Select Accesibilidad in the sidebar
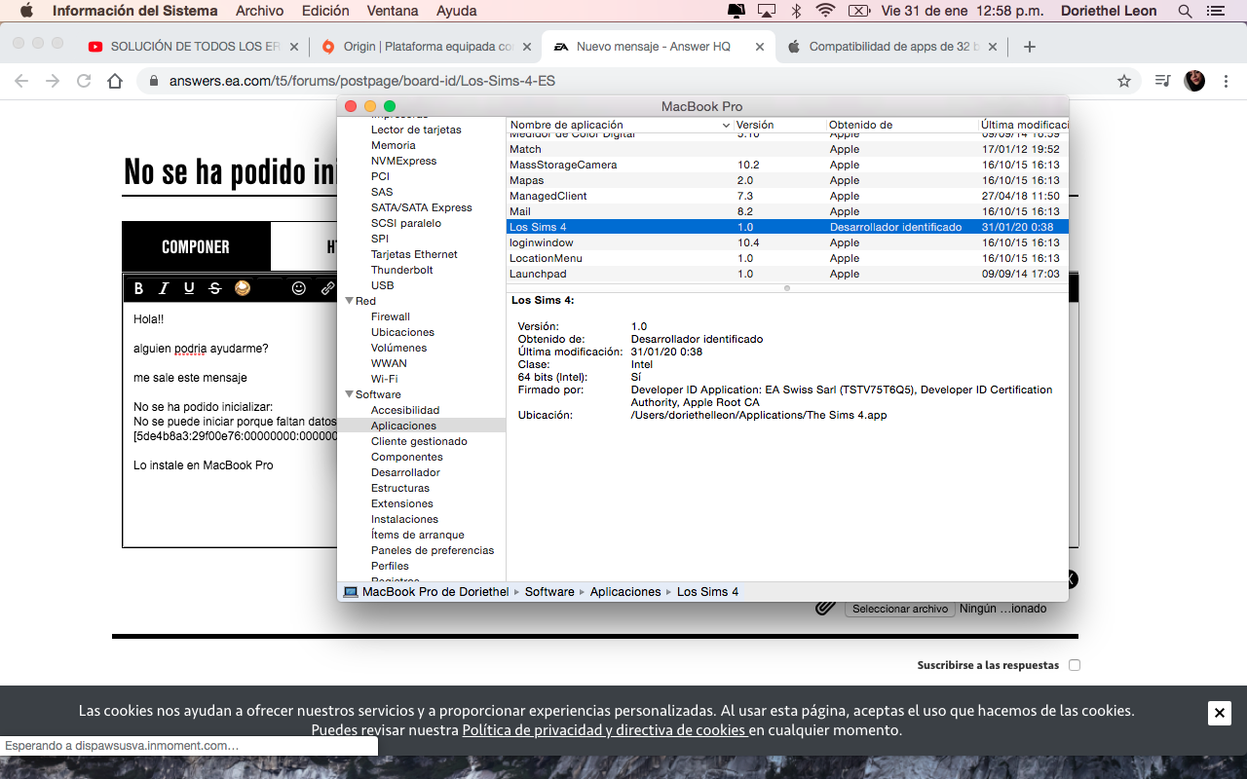 click(405, 410)
